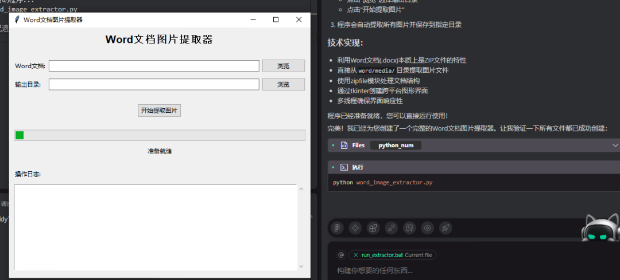This screenshot has height=280, width=620.
Task: Click the 使用zipfile模块处理文档结构 bullet
Action: pos(378,81)
